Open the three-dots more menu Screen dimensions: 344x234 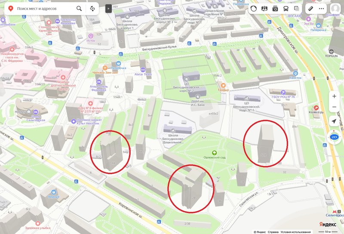pyautogui.click(x=321, y=9)
